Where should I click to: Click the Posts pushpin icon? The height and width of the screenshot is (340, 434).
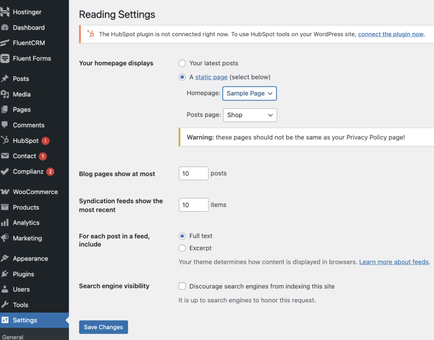coord(5,79)
